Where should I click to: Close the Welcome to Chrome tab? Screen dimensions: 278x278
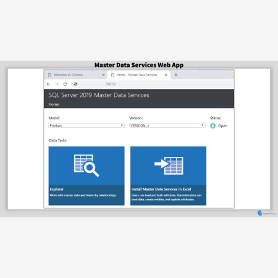(x=103, y=75)
